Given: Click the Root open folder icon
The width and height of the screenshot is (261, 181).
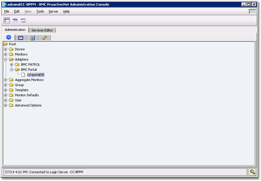Looking at the screenshot, I should coord(6,44).
